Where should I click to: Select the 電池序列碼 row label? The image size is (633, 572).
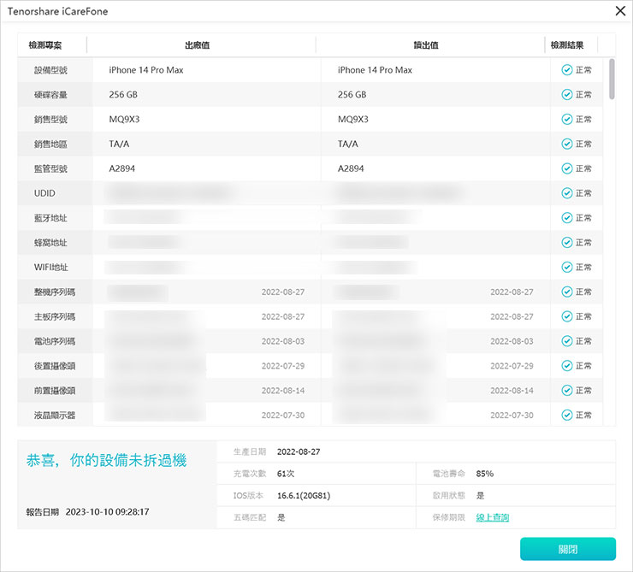point(55,341)
